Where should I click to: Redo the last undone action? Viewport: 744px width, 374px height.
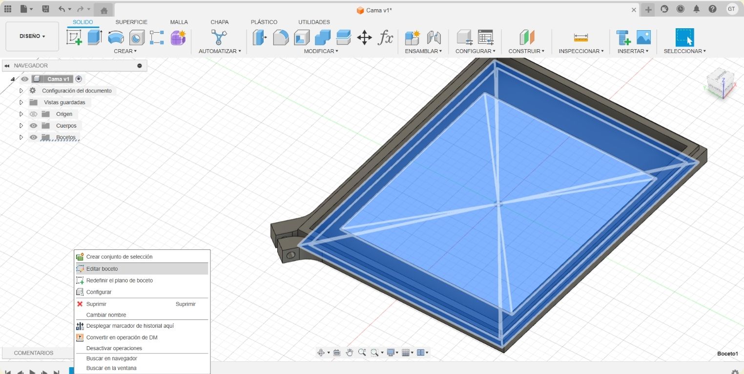point(80,9)
